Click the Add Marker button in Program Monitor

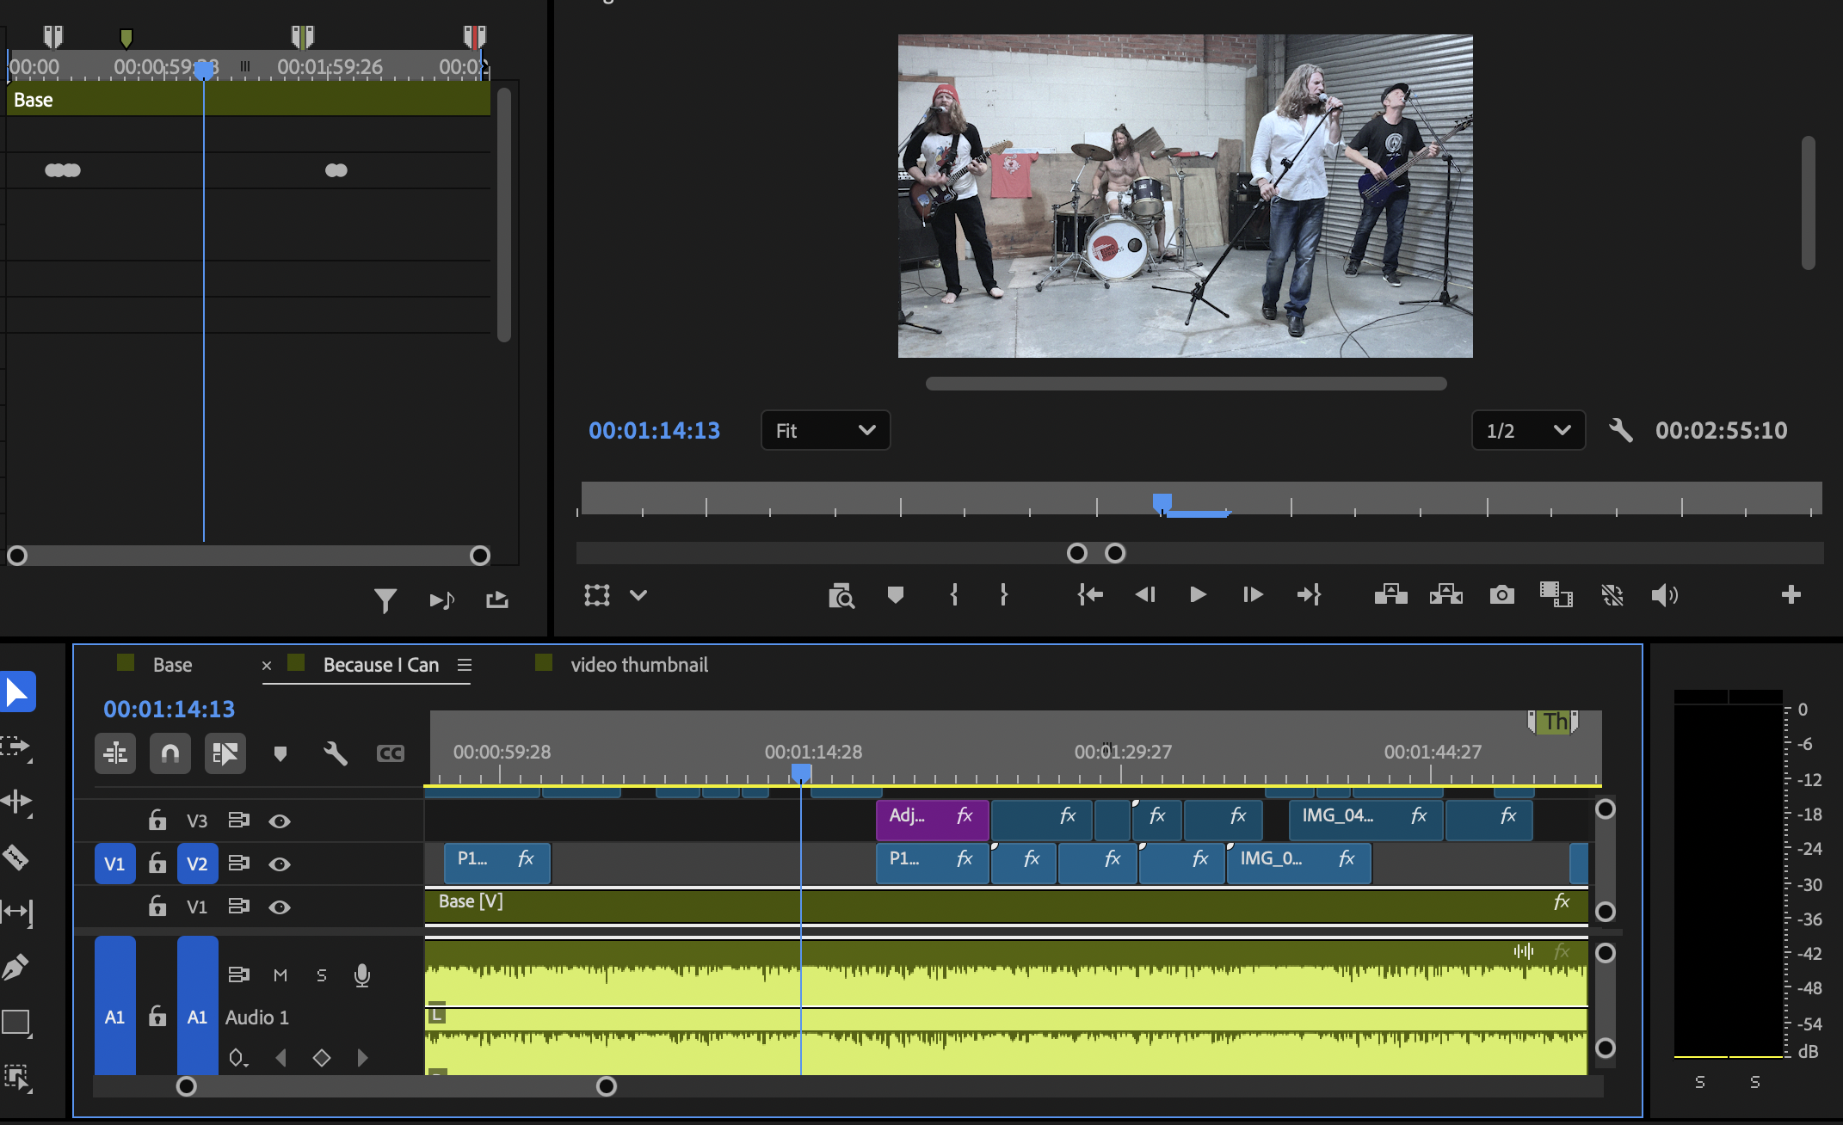coord(896,594)
